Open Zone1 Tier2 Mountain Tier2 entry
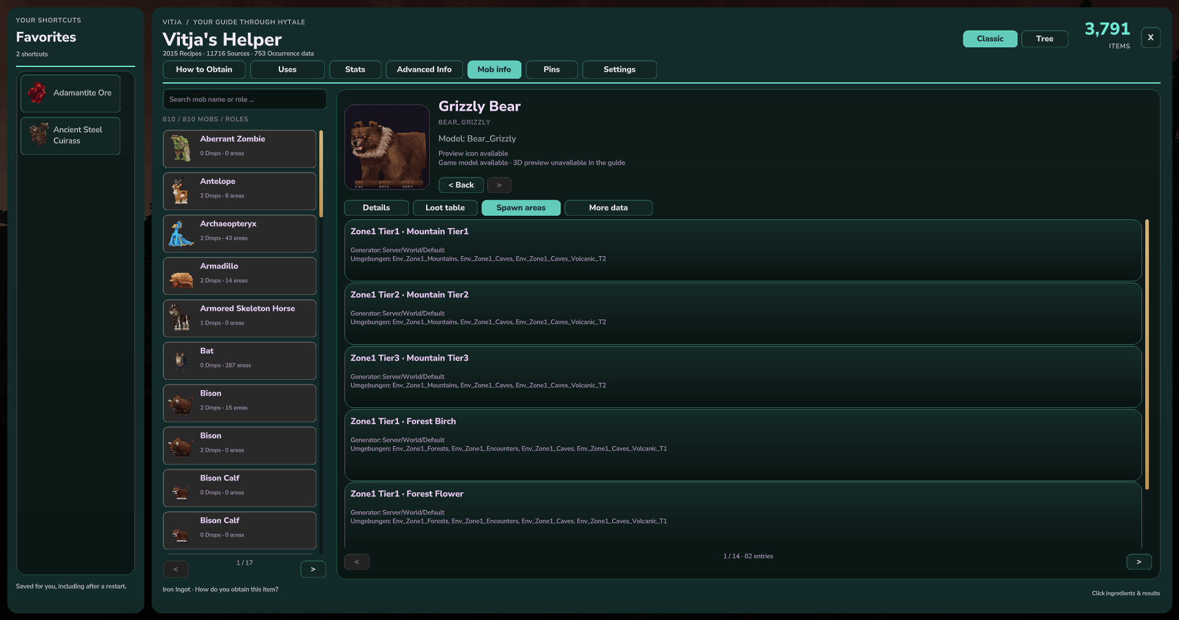 743,313
